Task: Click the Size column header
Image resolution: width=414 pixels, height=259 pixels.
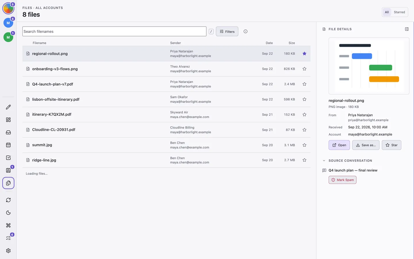Action: click(292, 43)
